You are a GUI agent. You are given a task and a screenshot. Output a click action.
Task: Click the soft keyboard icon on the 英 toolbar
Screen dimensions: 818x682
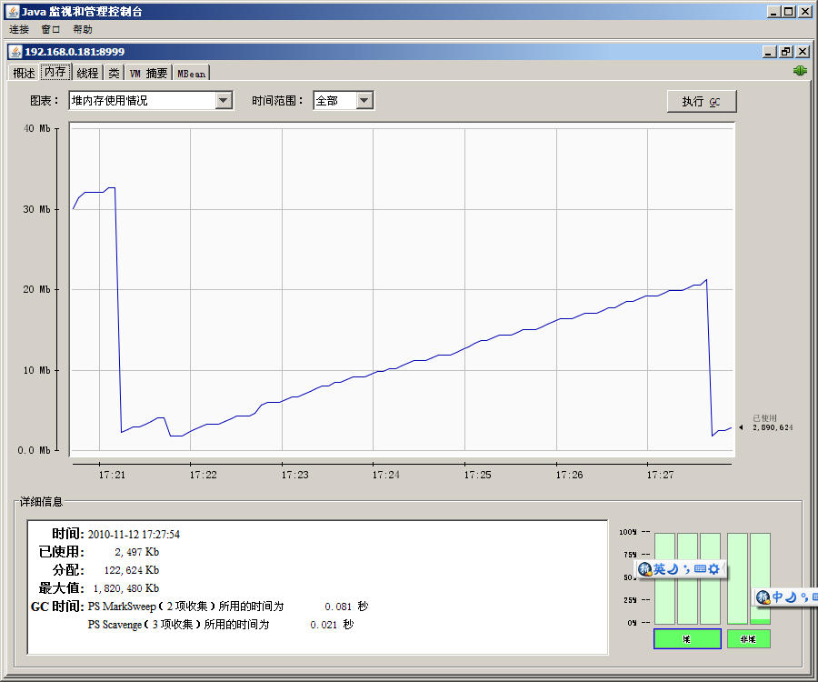tap(700, 569)
